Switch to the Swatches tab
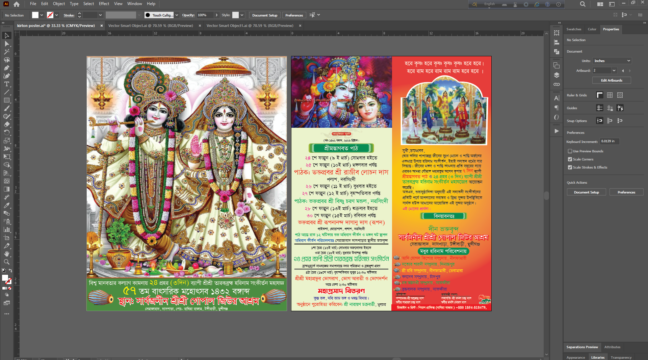 574,29
